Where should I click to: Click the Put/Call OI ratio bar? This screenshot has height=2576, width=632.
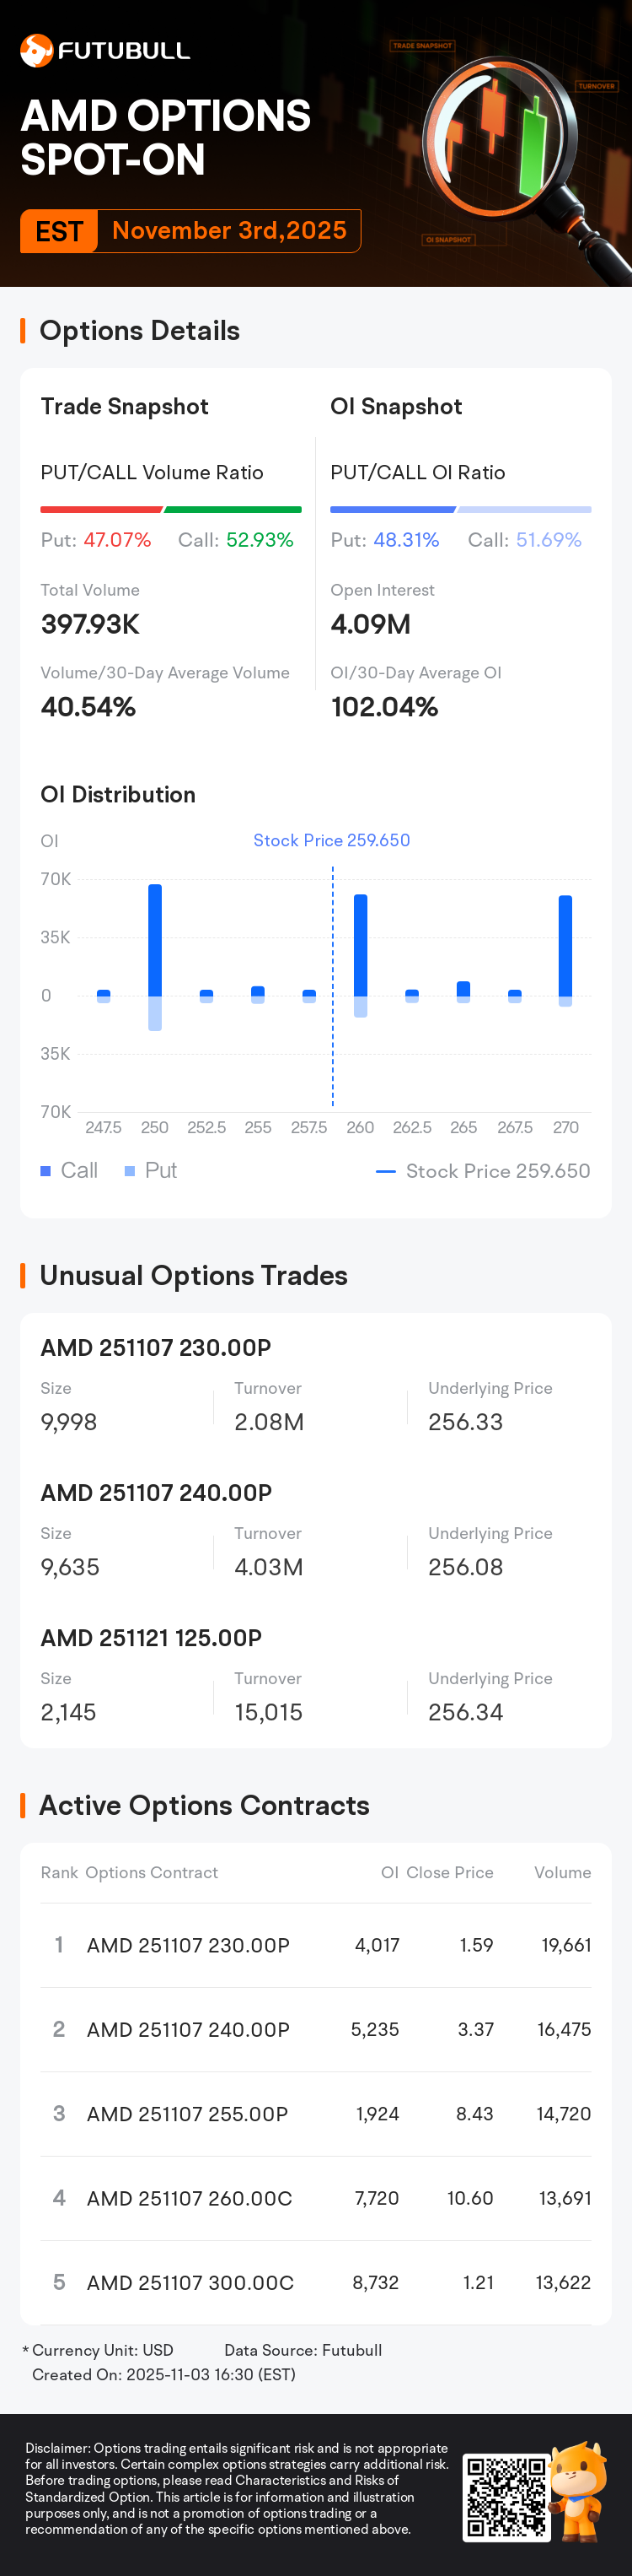click(x=460, y=509)
